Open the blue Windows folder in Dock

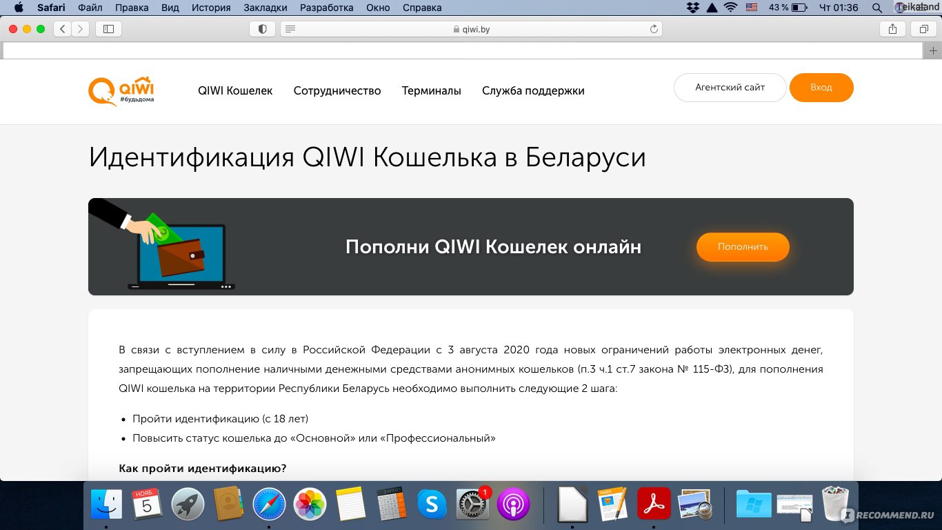tap(754, 504)
